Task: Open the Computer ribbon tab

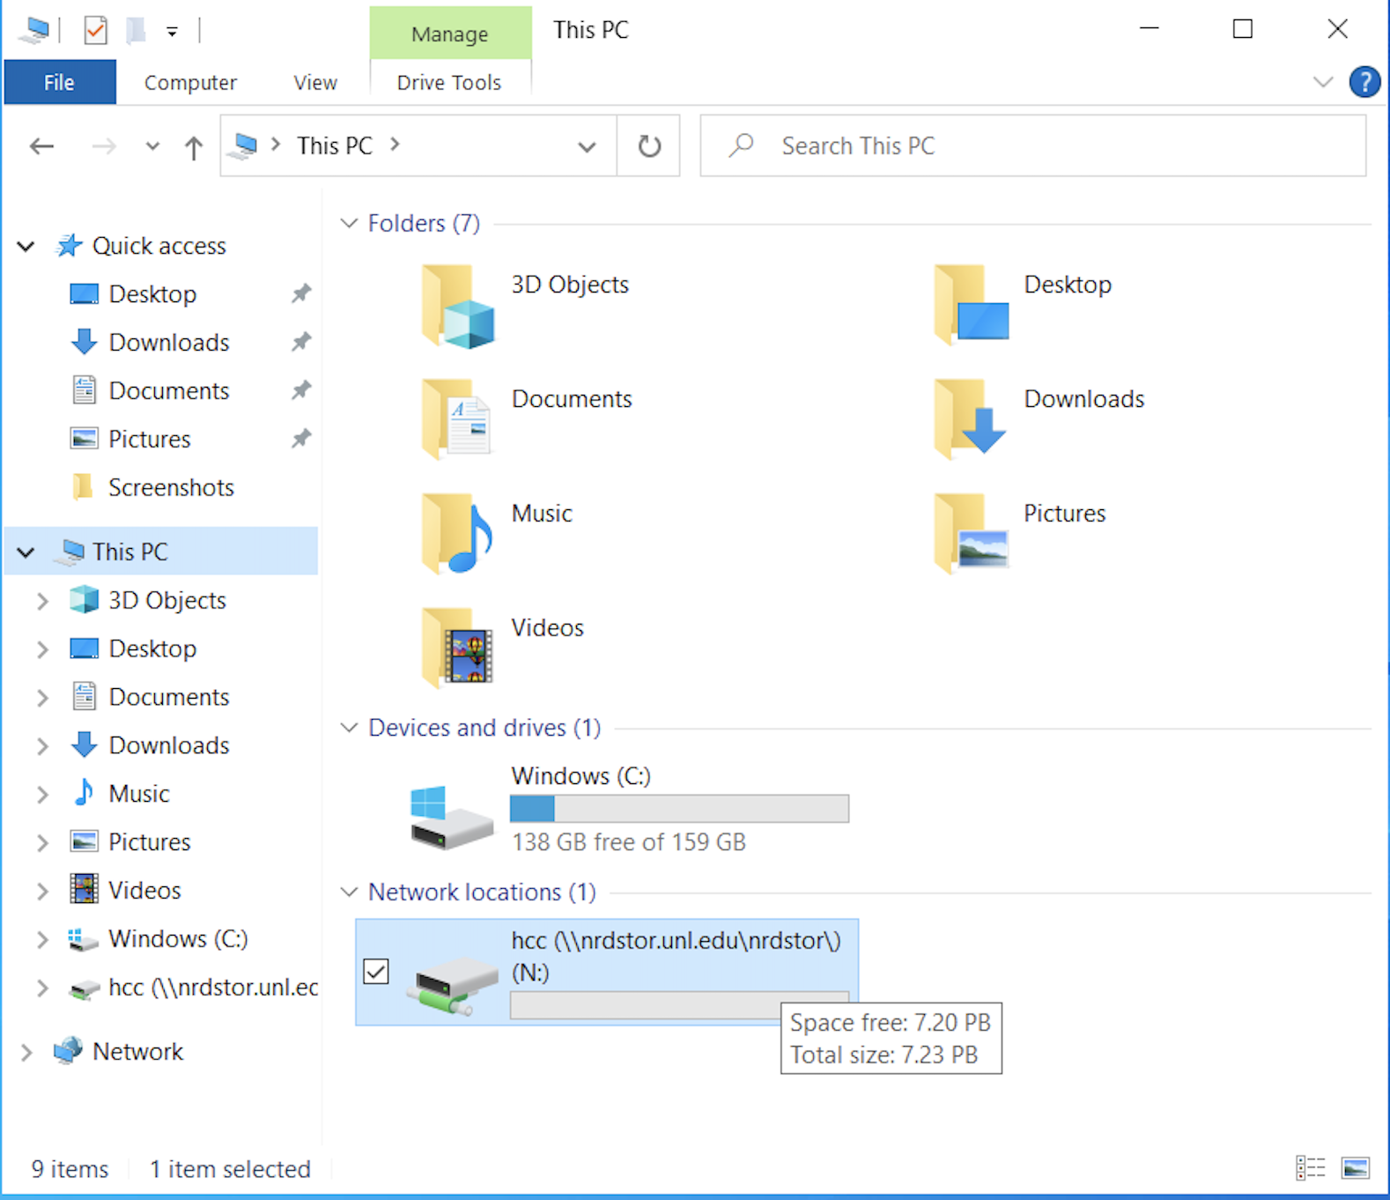Action: (x=190, y=83)
